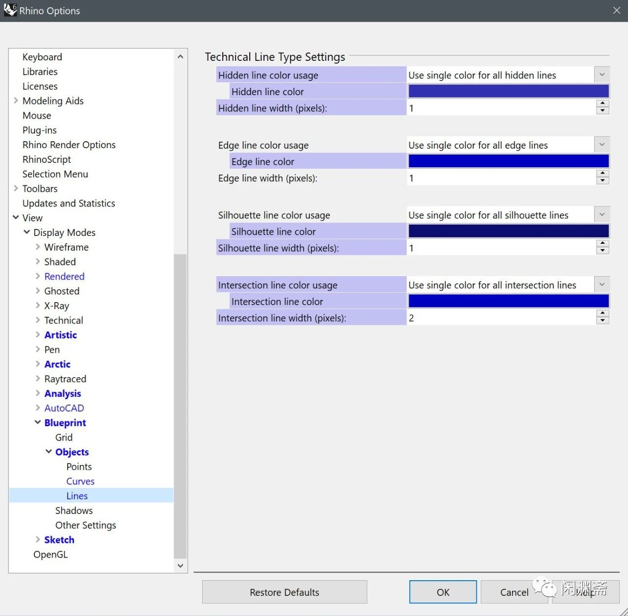Click the Edge line color swatch
The width and height of the screenshot is (628, 616).
point(509,161)
